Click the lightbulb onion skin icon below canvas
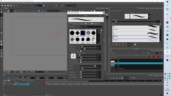 pos(4,72)
